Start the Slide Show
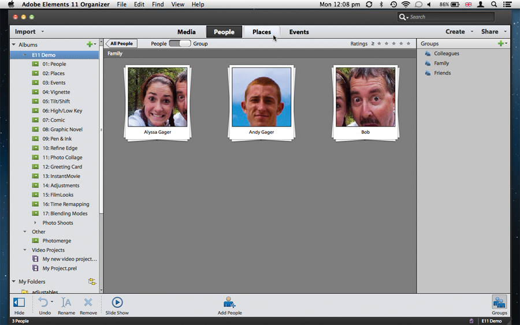520x325 pixels. [117, 302]
